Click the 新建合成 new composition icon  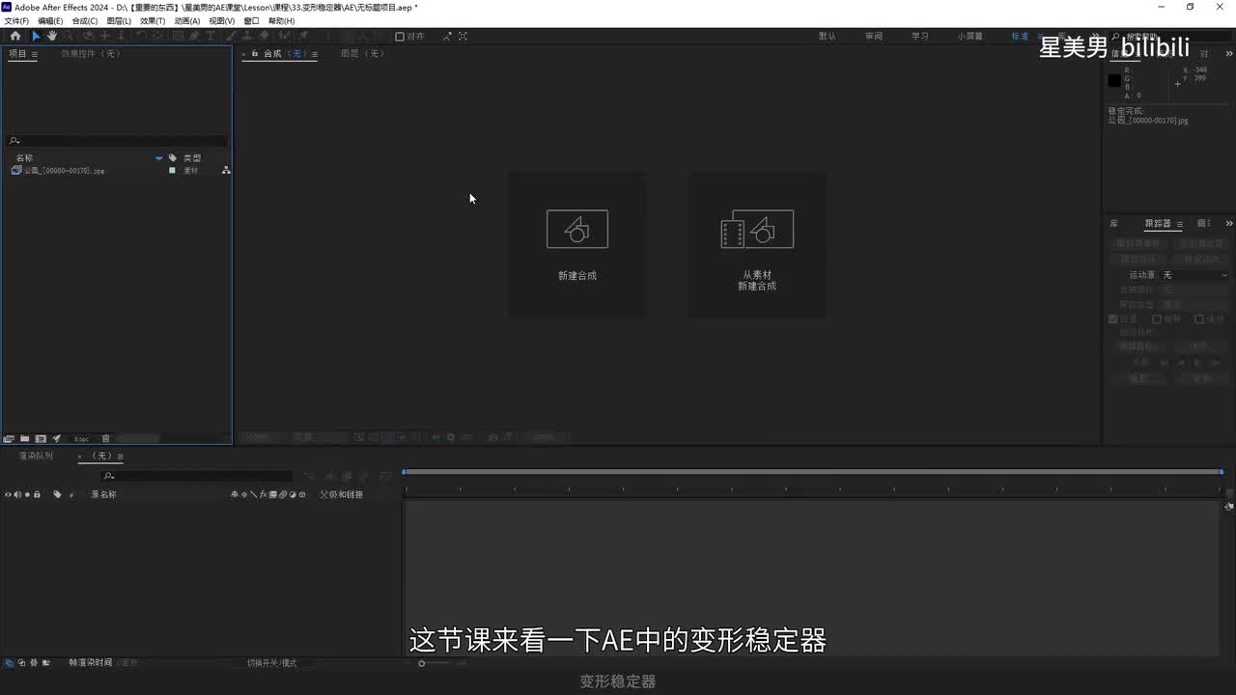(577, 229)
